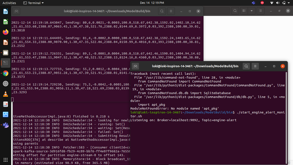Click the './start_engine_alert_moni' command text

pyautogui.click(x=261, y=113)
